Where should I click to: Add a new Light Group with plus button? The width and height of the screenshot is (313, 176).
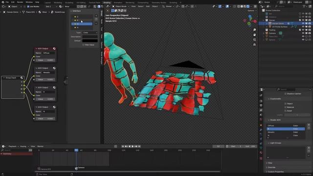tap(309, 148)
